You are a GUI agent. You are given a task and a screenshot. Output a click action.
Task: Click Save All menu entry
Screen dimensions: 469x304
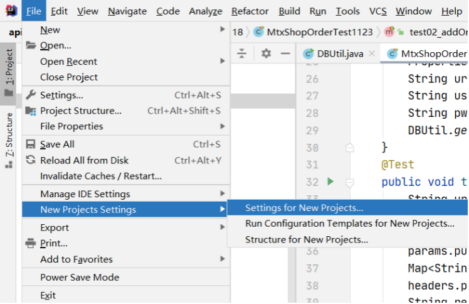tap(125, 144)
